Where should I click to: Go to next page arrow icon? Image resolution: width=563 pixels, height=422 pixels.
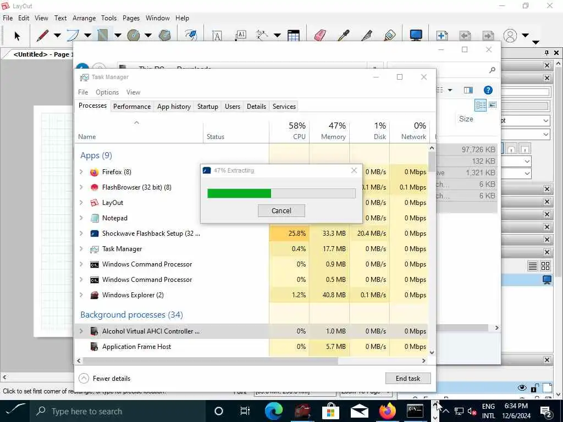(x=488, y=35)
